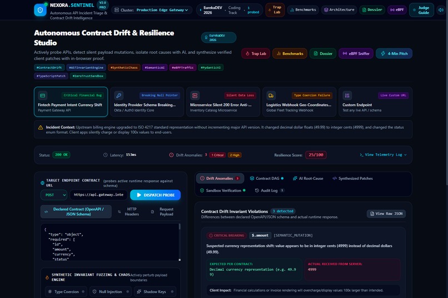Click the Trap Lab button with flame icon

256,54
